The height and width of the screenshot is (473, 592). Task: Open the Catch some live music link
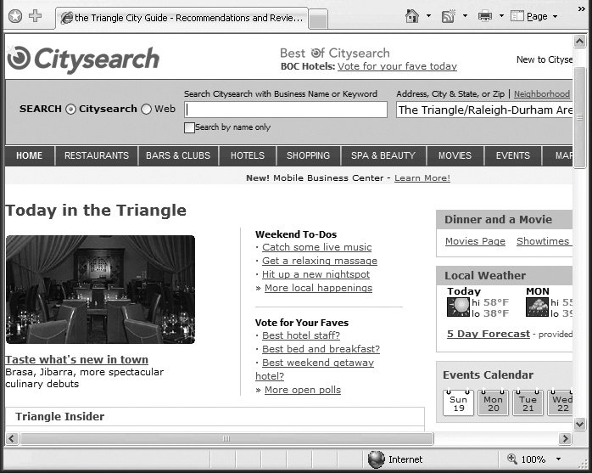(316, 247)
